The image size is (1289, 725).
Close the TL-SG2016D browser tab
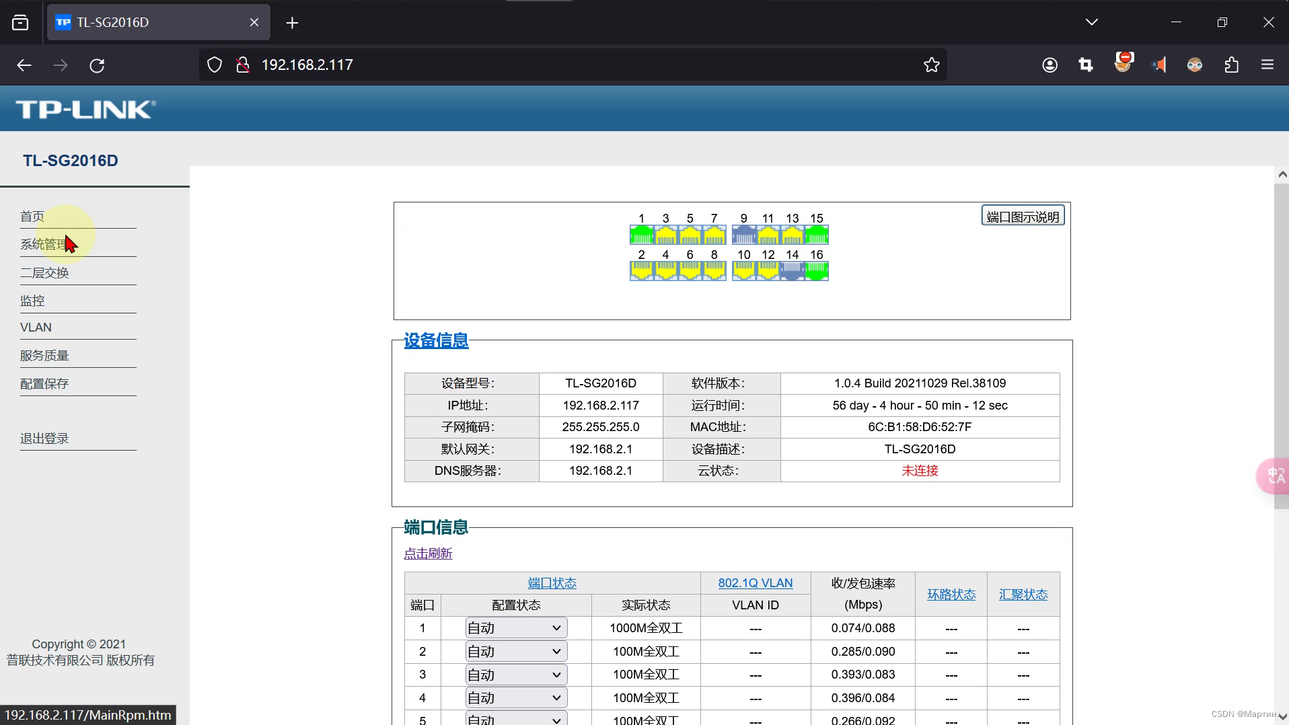(254, 22)
